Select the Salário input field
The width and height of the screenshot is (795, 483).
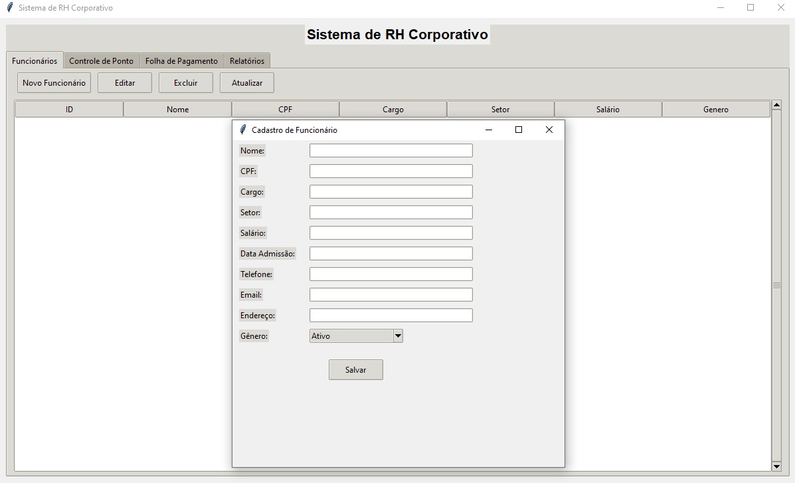[x=391, y=233]
